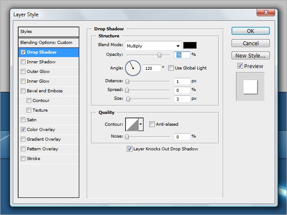Image resolution: width=287 pixels, height=215 pixels.
Task: Click the Contour curve thumbnail
Action: click(x=132, y=124)
